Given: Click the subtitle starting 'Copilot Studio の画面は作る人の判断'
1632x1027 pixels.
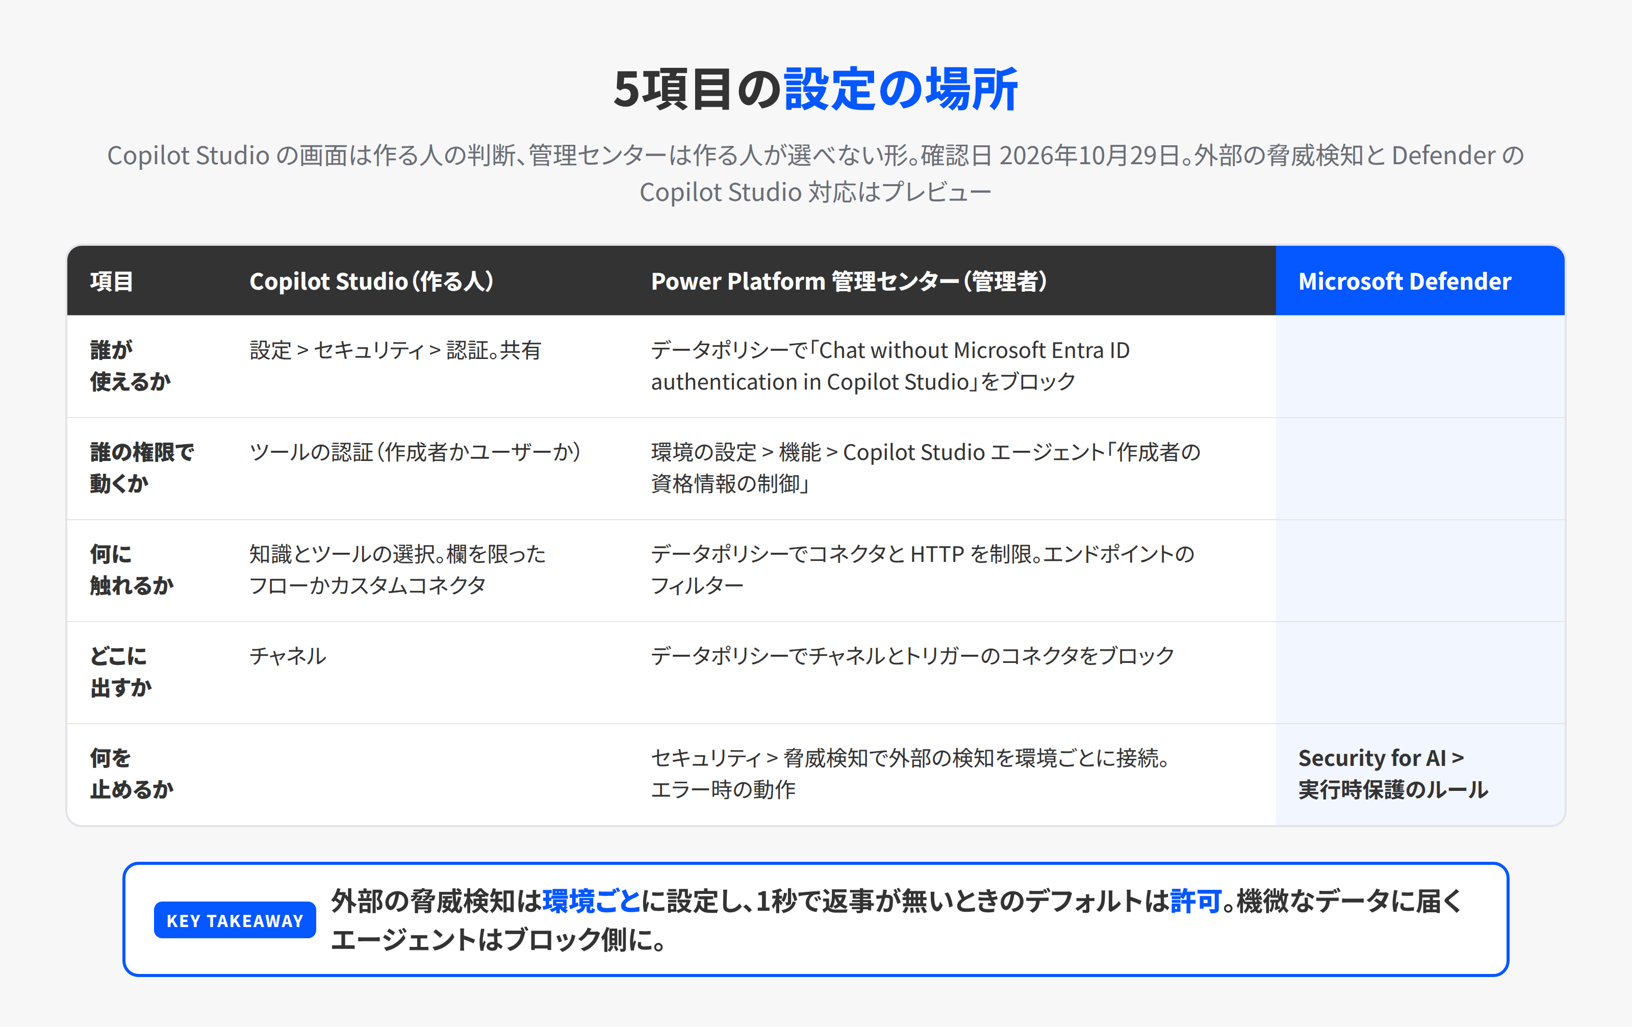Looking at the screenshot, I should [815, 173].
